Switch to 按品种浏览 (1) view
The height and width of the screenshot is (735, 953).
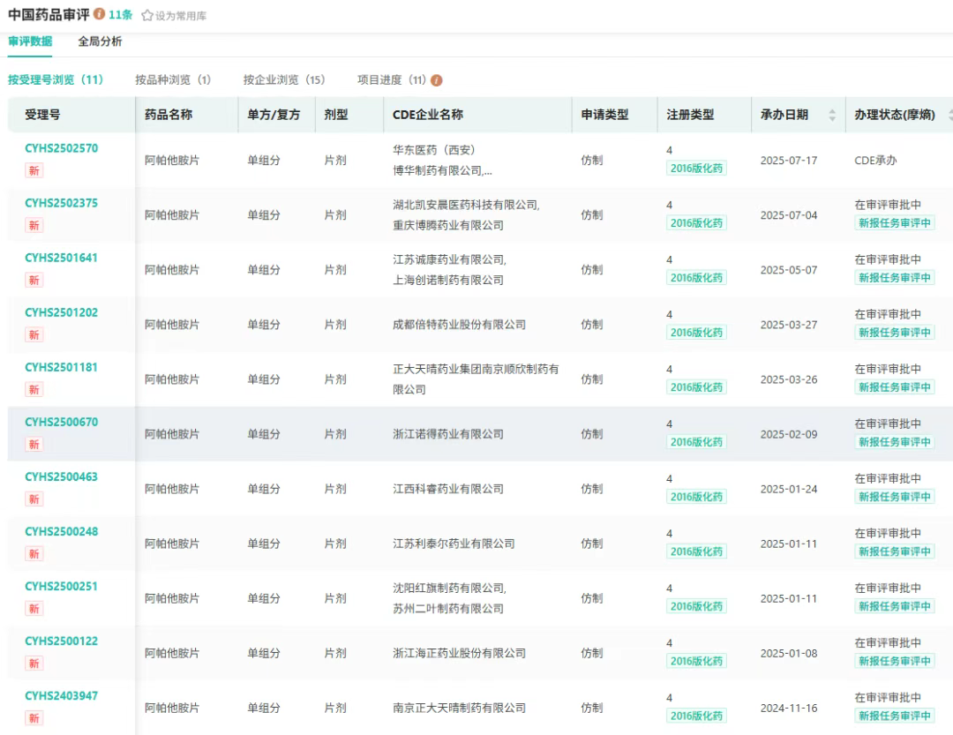point(173,80)
